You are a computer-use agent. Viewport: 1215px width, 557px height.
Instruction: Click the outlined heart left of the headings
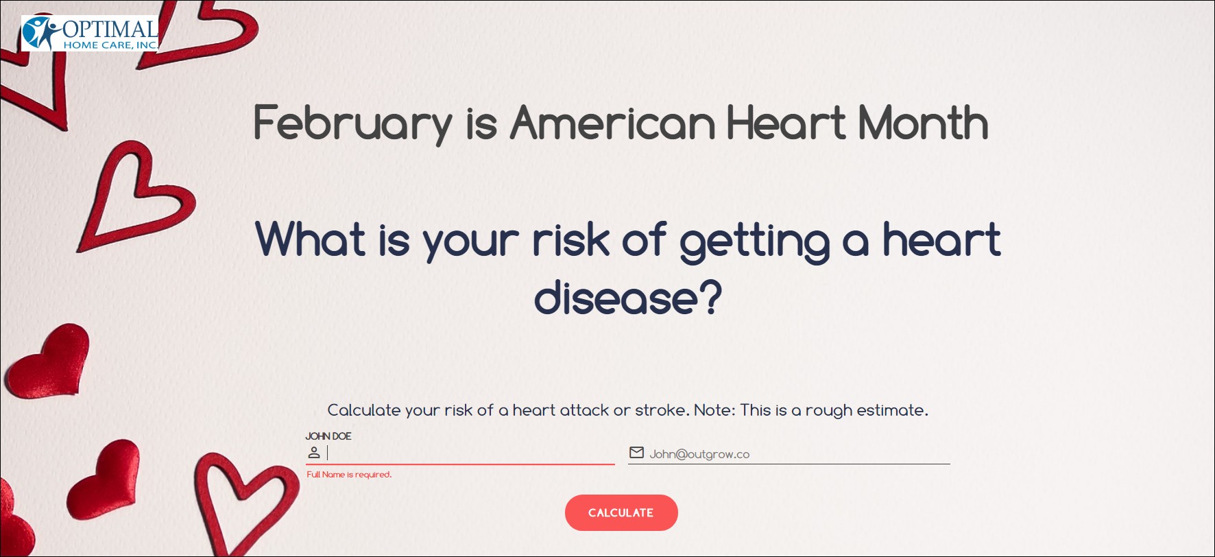[x=134, y=199]
